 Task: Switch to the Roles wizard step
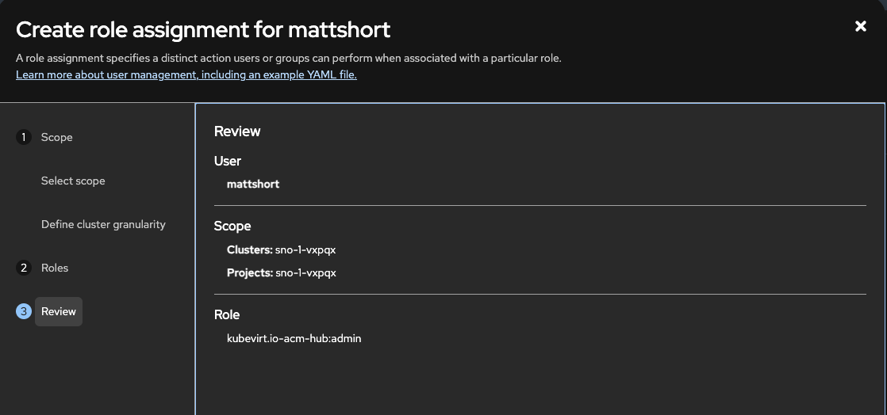click(x=55, y=268)
